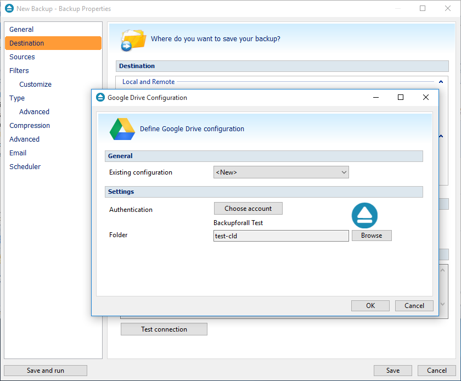This screenshot has width=461, height=381.
Task: Go to the Sources page
Action: tap(22, 57)
